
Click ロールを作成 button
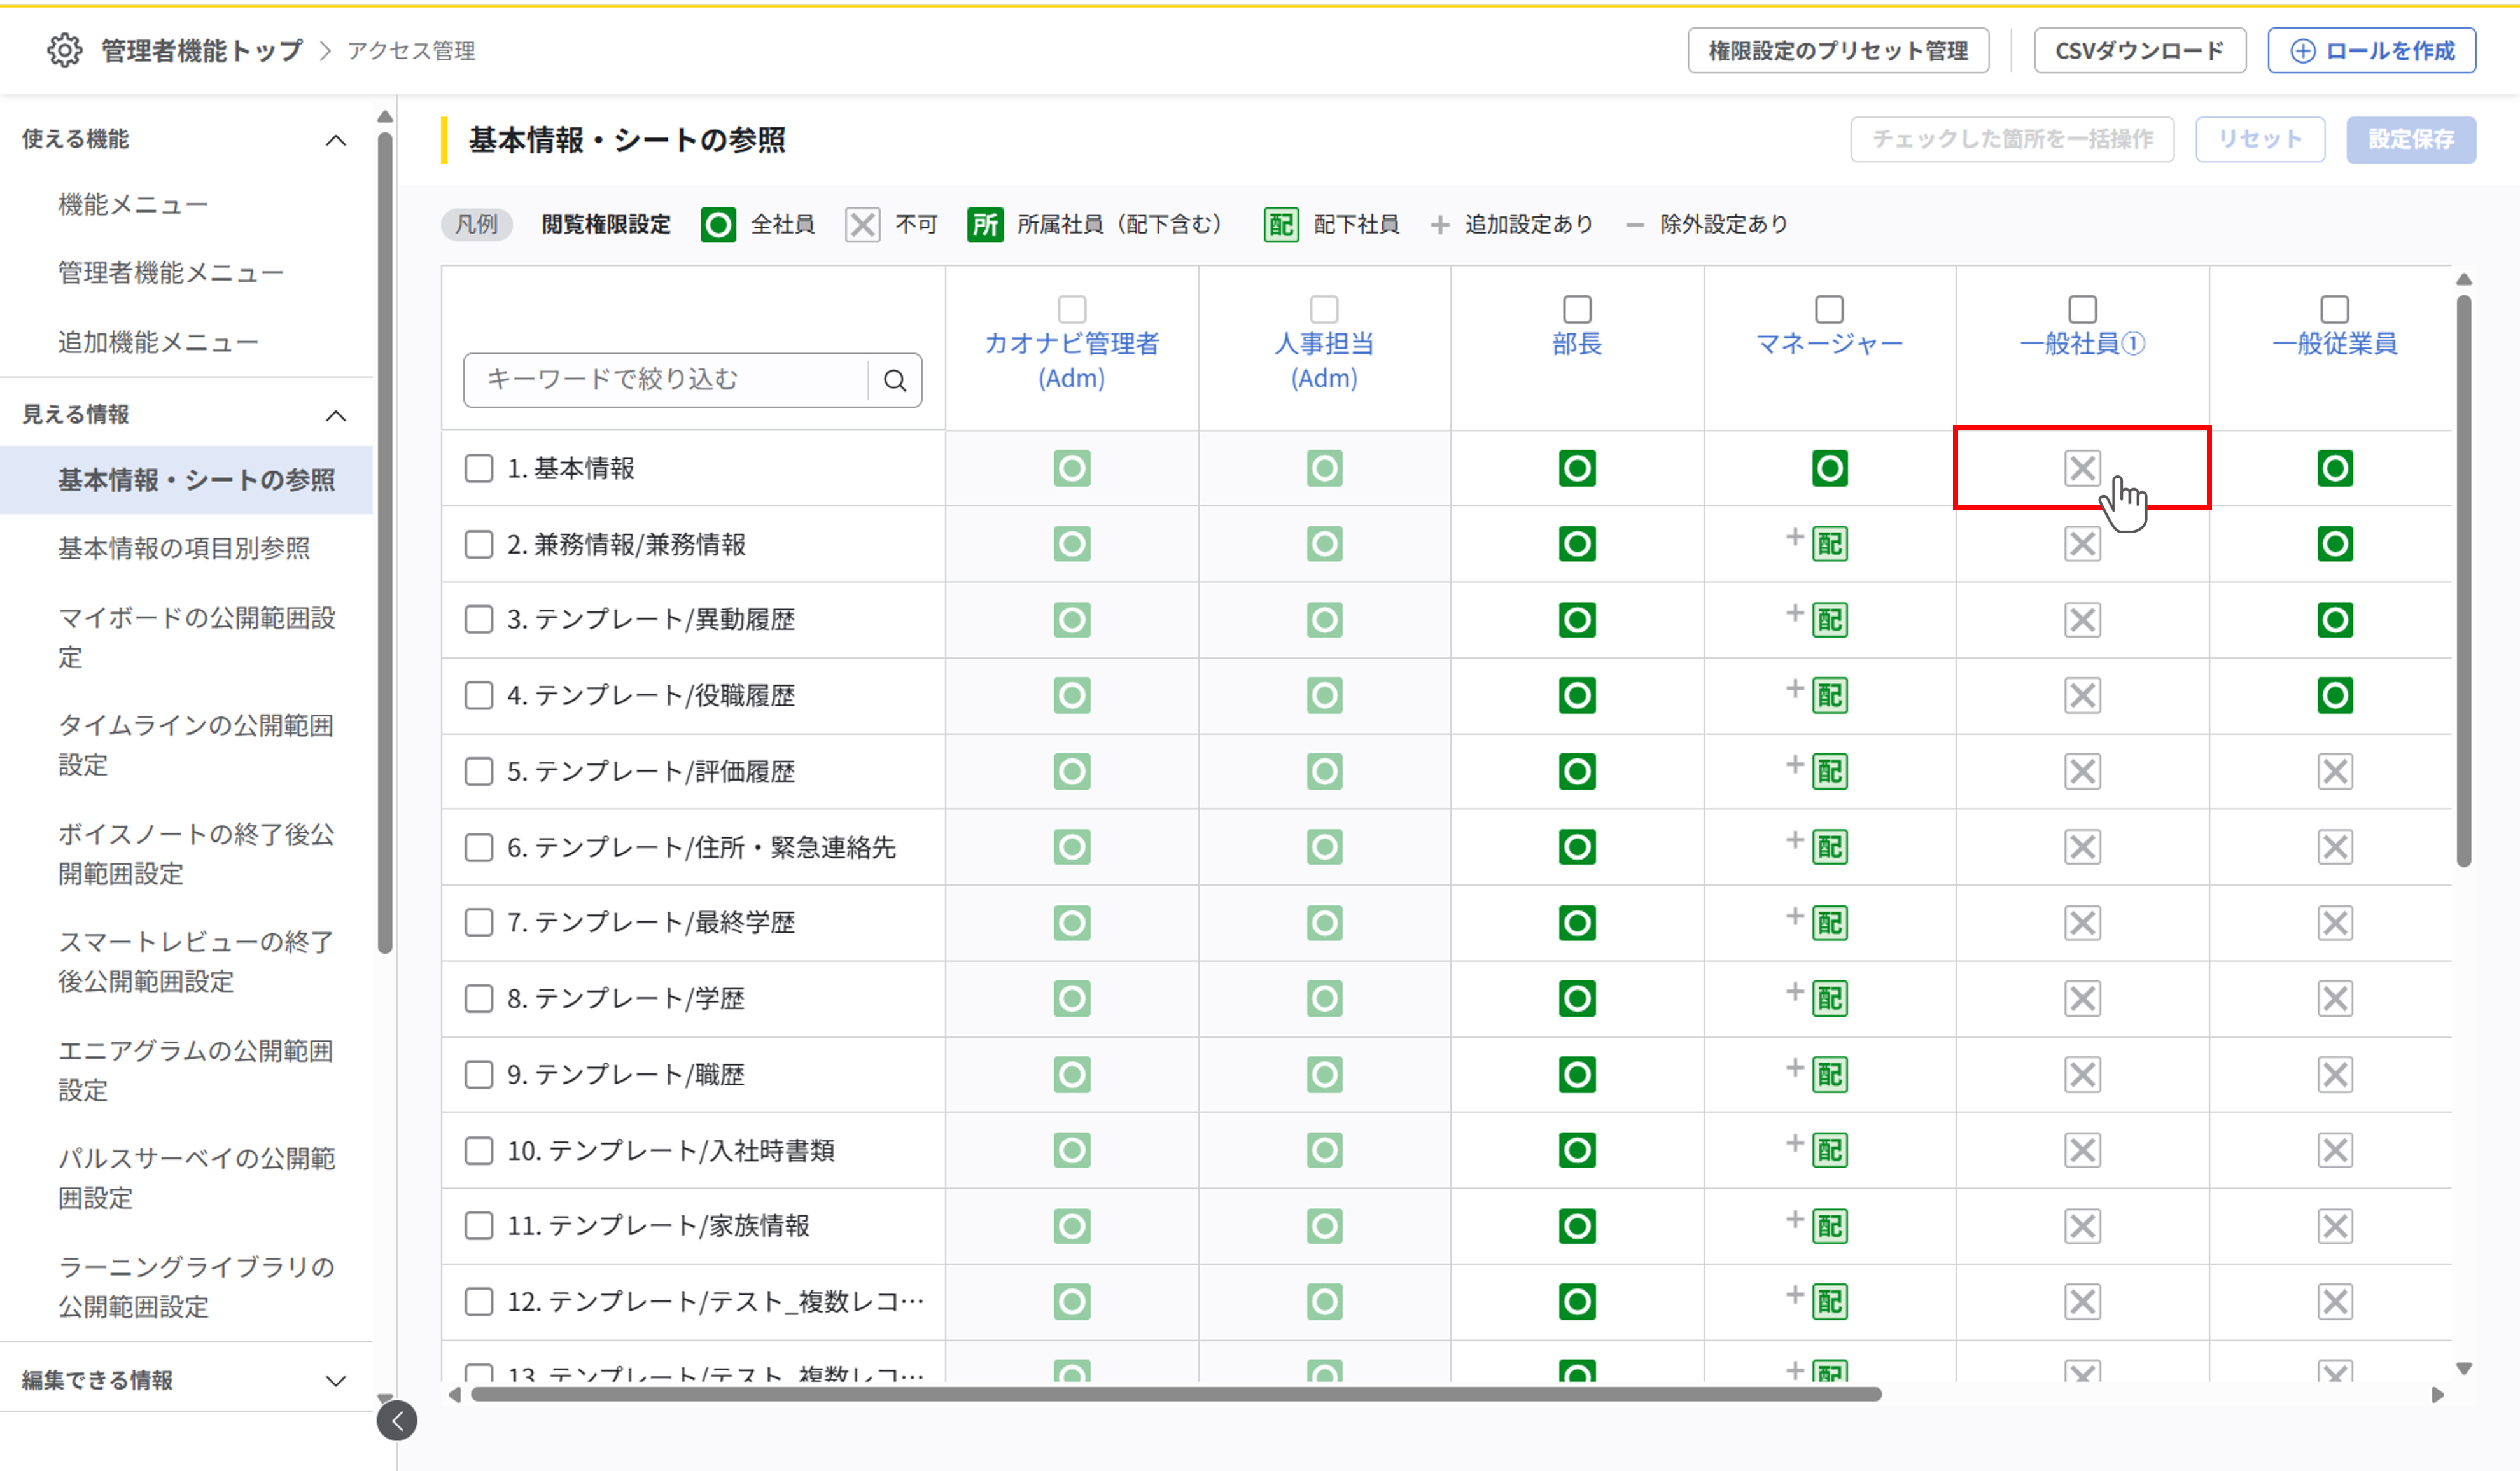click(2372, 50)
